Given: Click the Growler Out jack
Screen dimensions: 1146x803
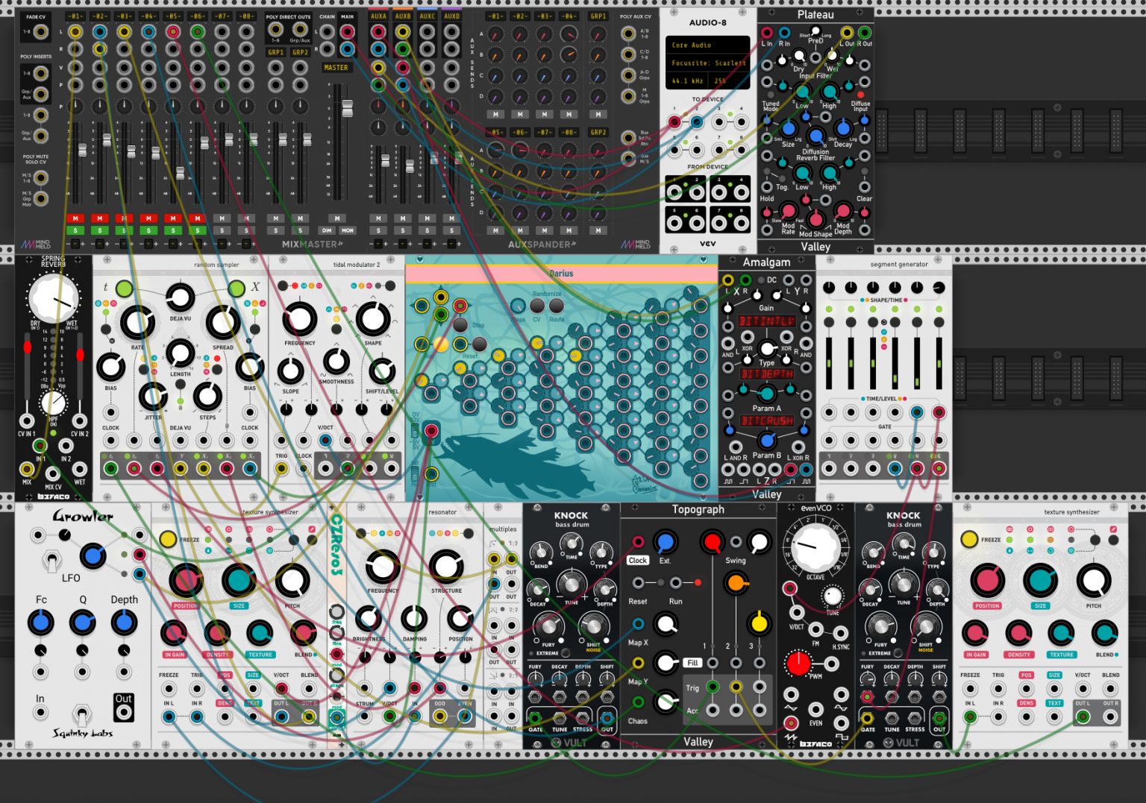Looking at the screenshot, I should click(123, 712).
